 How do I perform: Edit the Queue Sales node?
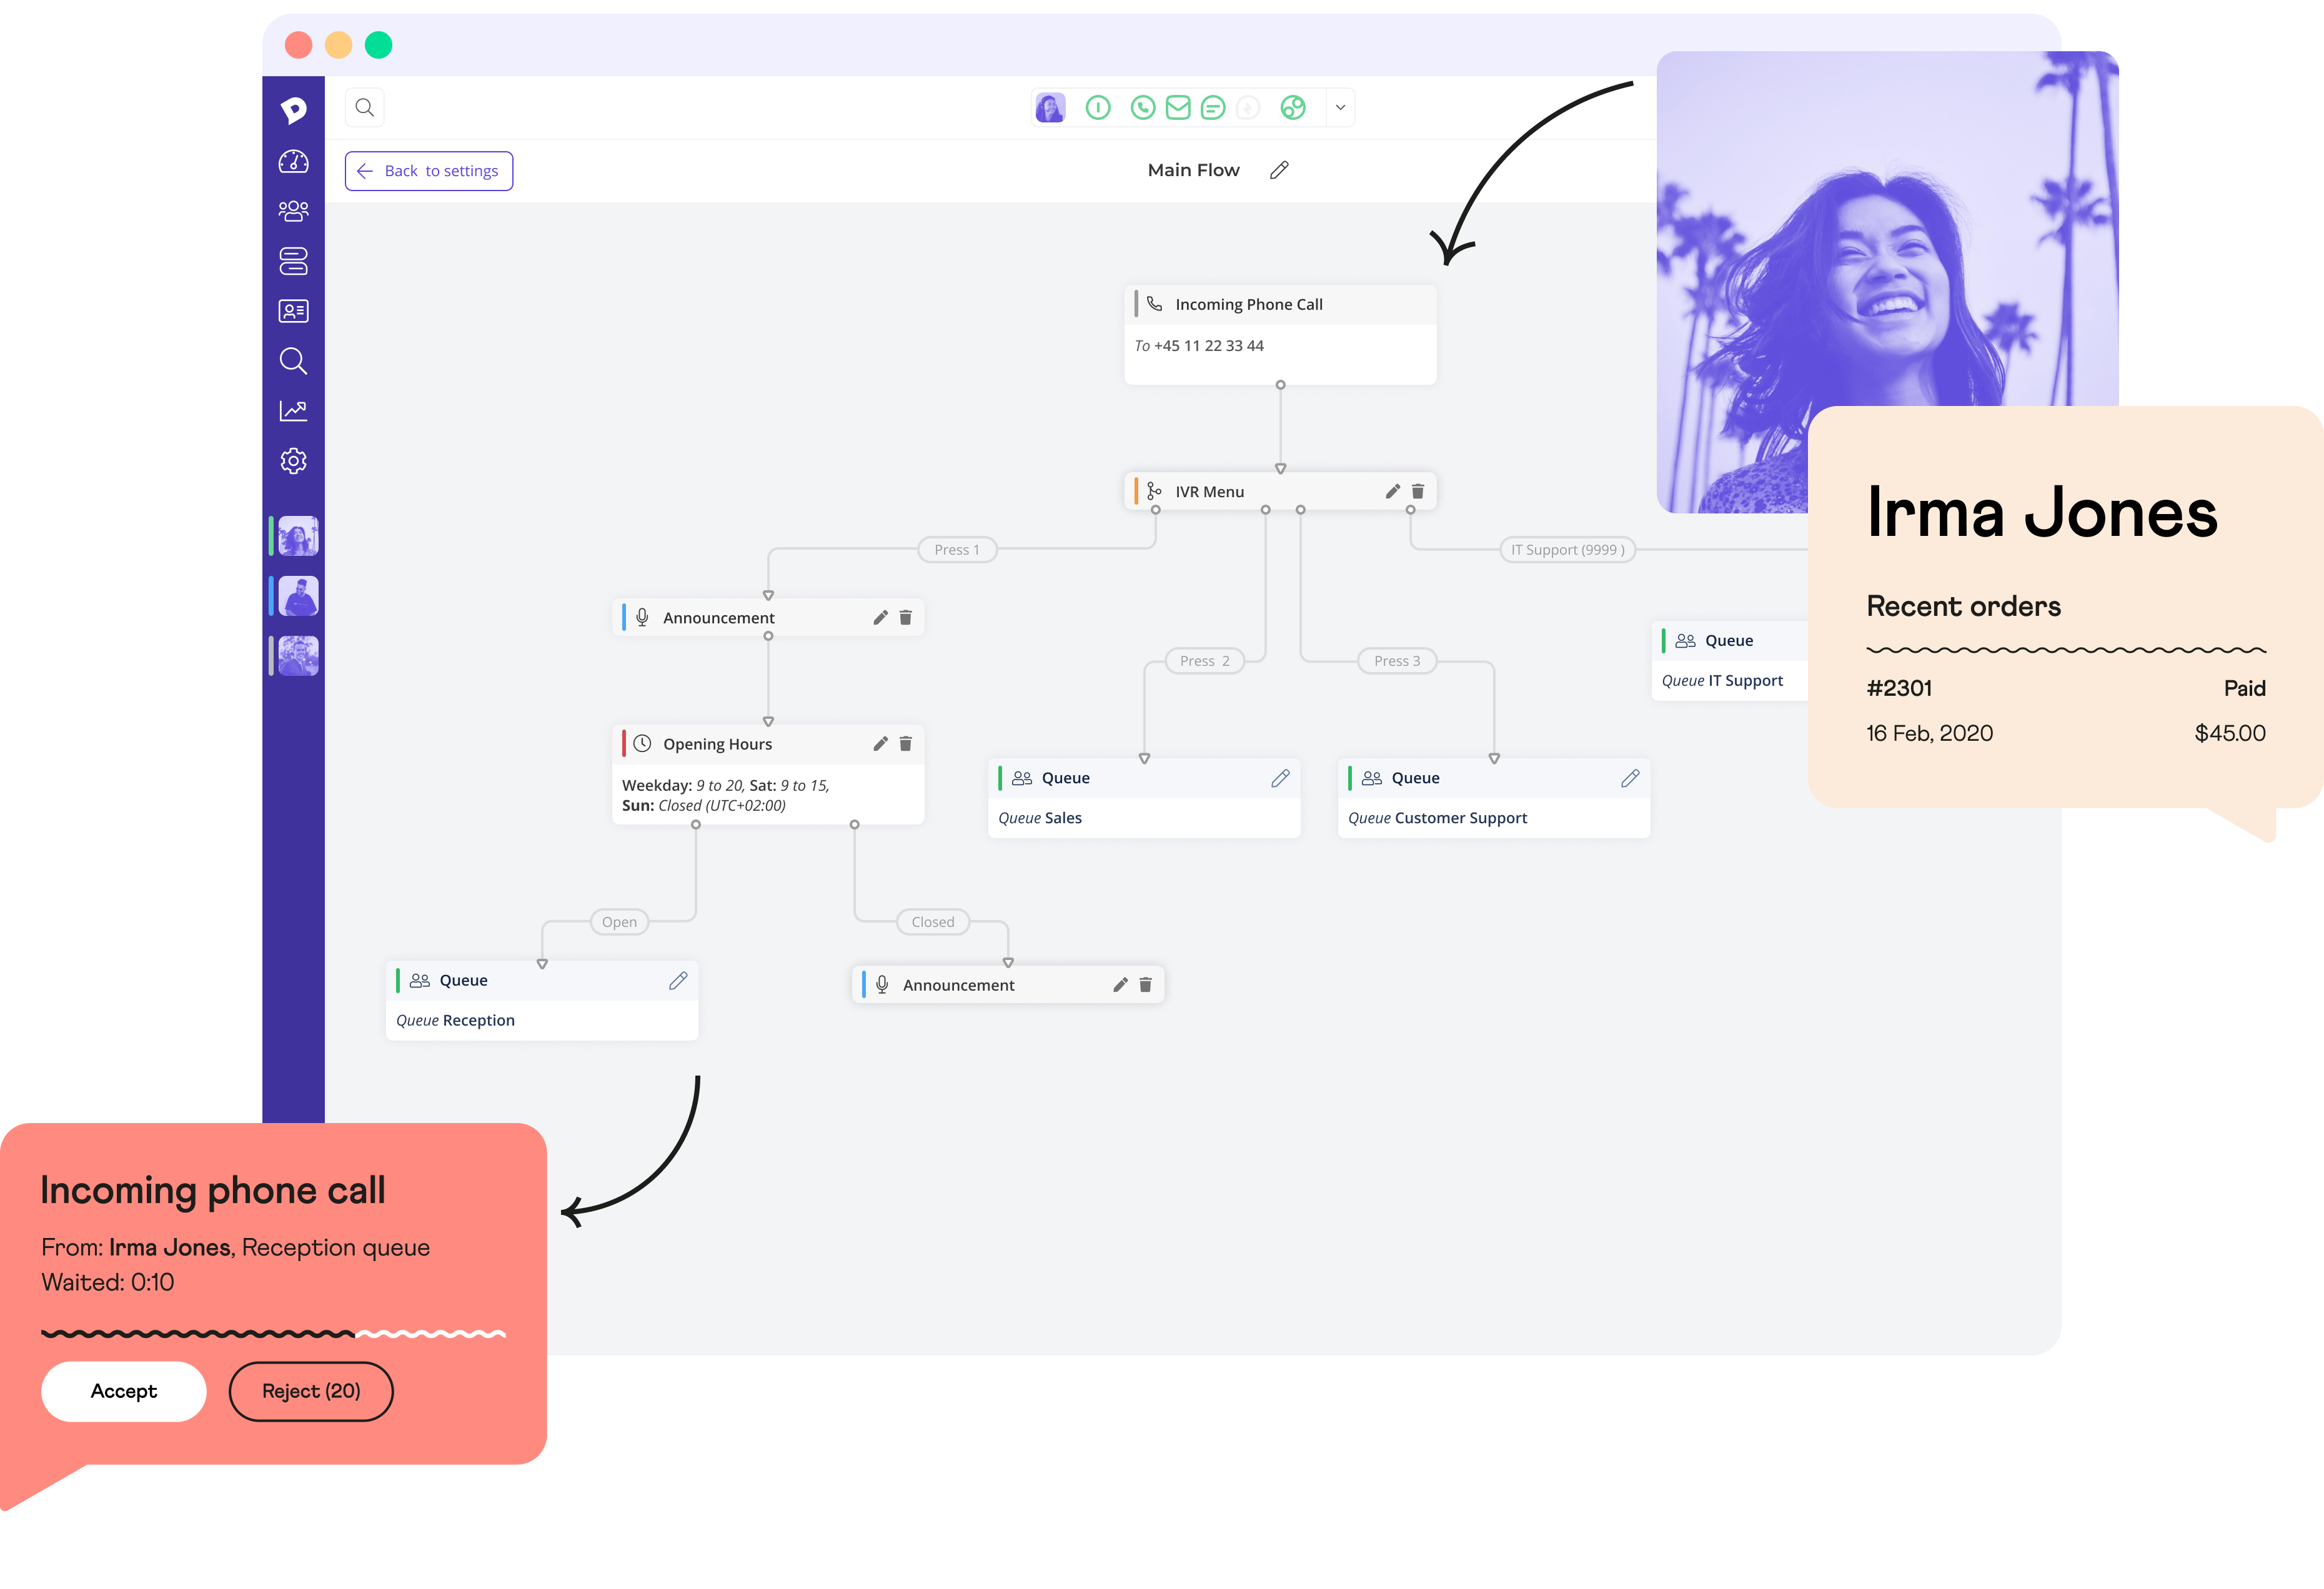pyautogui.click(x=1280, y=778)
